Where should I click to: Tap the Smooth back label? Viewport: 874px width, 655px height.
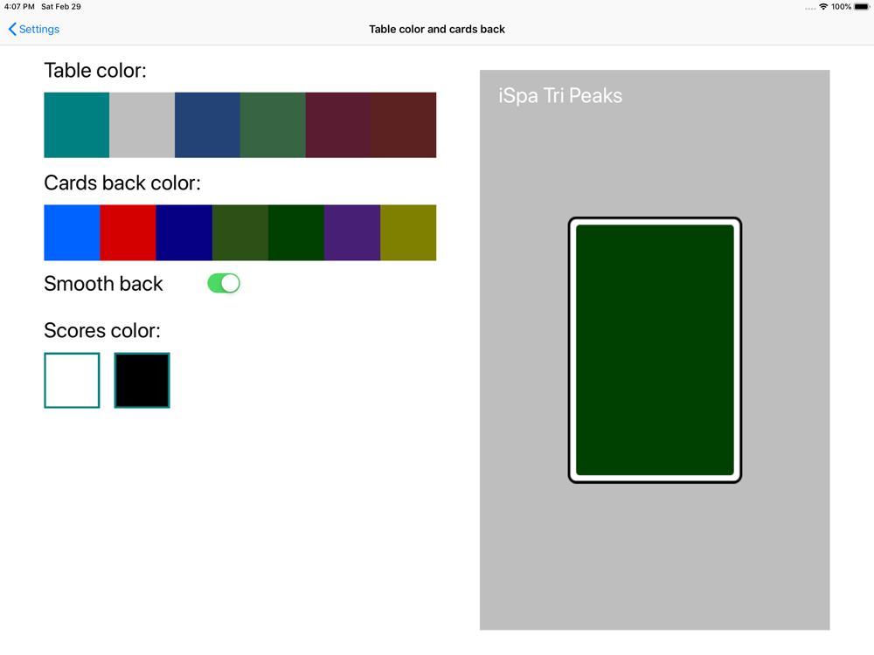pyautogui.click(x=103, y=284)
